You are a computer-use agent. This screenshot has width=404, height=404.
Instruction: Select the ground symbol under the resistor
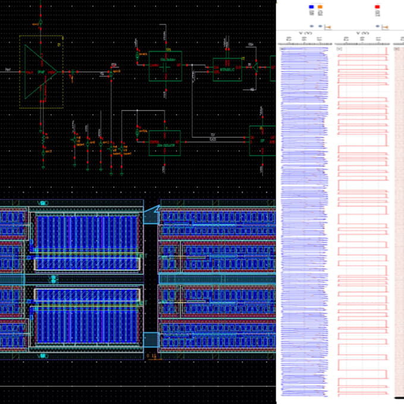click(43, 168)
